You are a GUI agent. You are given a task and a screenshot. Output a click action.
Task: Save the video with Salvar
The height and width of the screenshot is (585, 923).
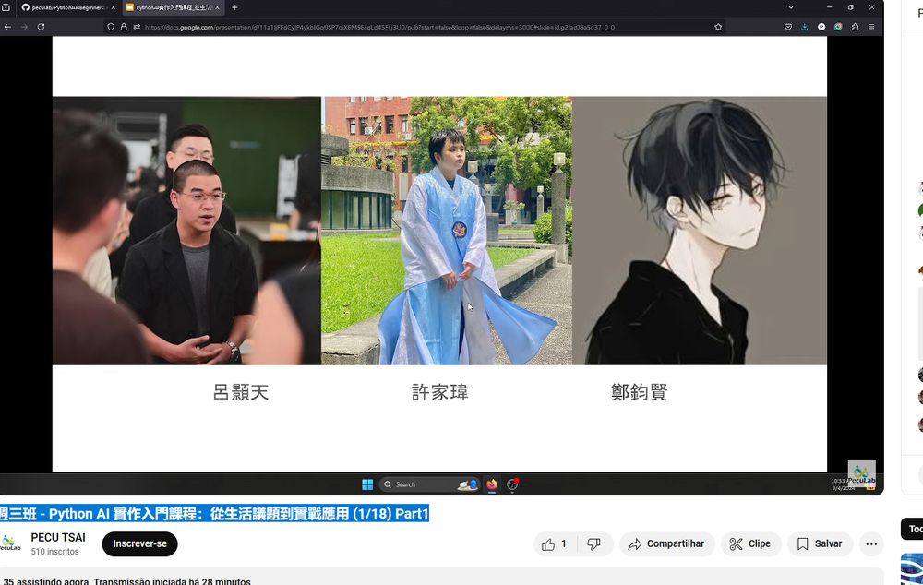point(820,543)
